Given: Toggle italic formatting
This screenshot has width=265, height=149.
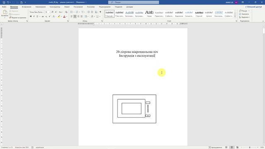Looking at the screenshot, I should [34, 17].
